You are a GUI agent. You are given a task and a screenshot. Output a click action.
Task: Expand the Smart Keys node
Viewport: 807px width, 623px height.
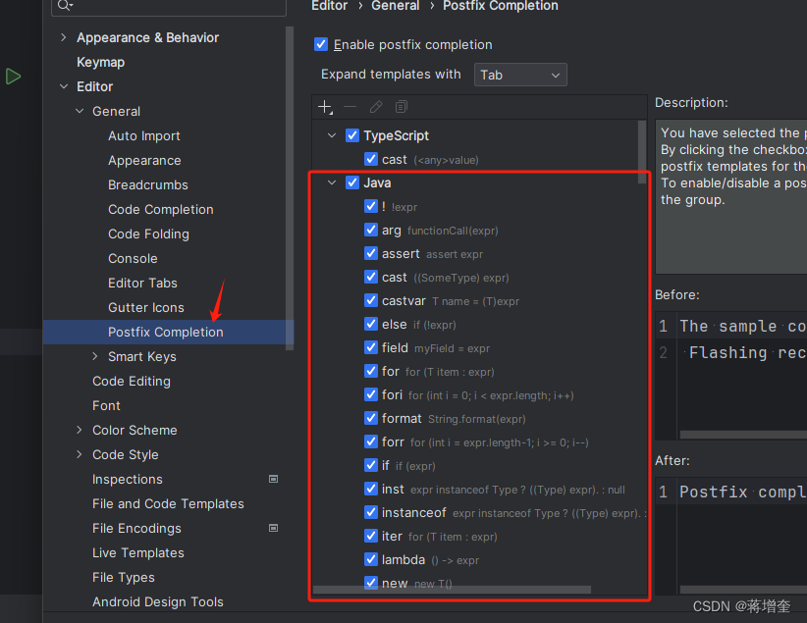[x=94, y=356]
